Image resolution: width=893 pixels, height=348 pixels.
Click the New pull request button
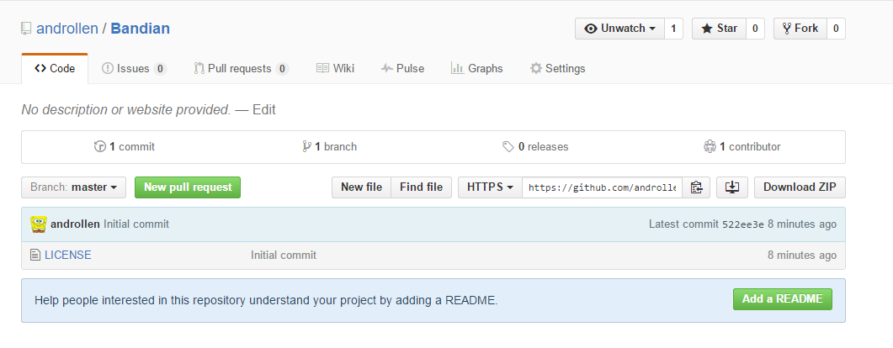tap(188, 187)
